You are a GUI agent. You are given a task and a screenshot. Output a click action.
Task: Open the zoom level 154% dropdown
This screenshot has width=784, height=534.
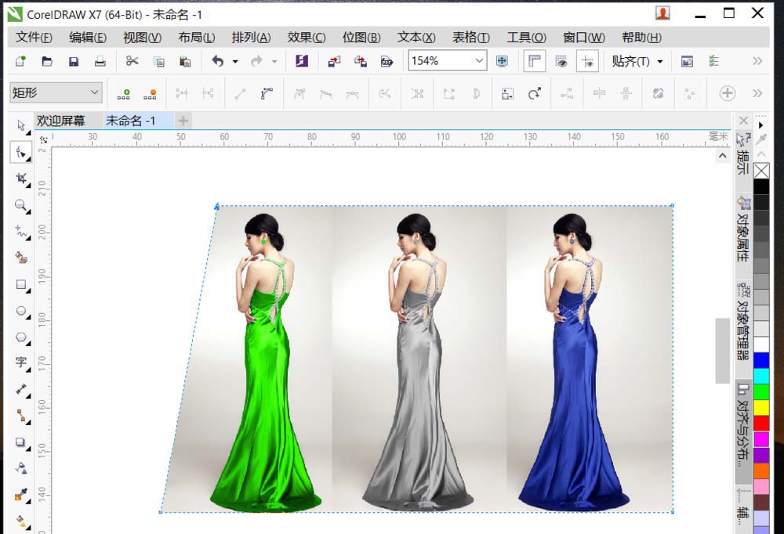[x=479, y=61]
